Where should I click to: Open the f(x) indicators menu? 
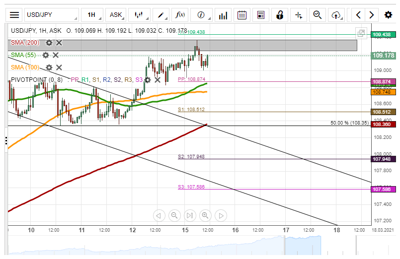point(180,15)
